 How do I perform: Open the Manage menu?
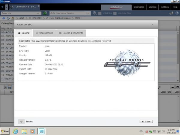pos(152,7)
